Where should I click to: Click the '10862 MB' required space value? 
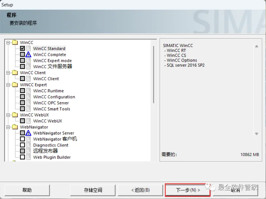[x=249, y=155]
